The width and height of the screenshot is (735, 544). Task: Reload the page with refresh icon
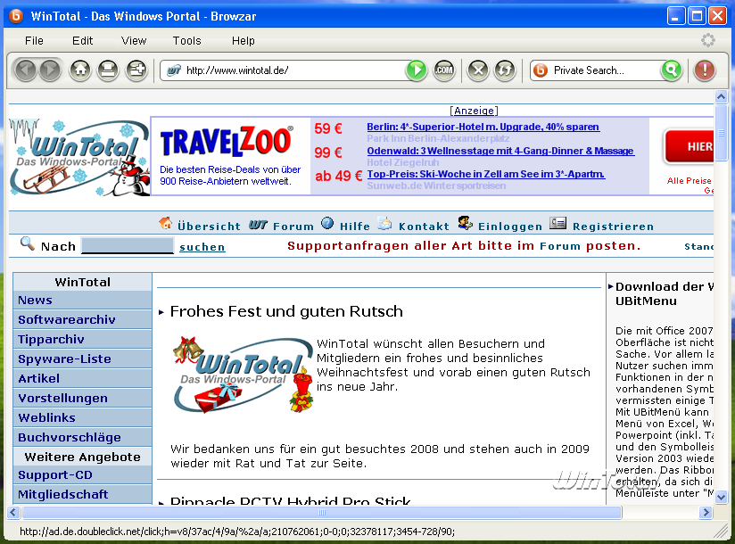(505, 70)
